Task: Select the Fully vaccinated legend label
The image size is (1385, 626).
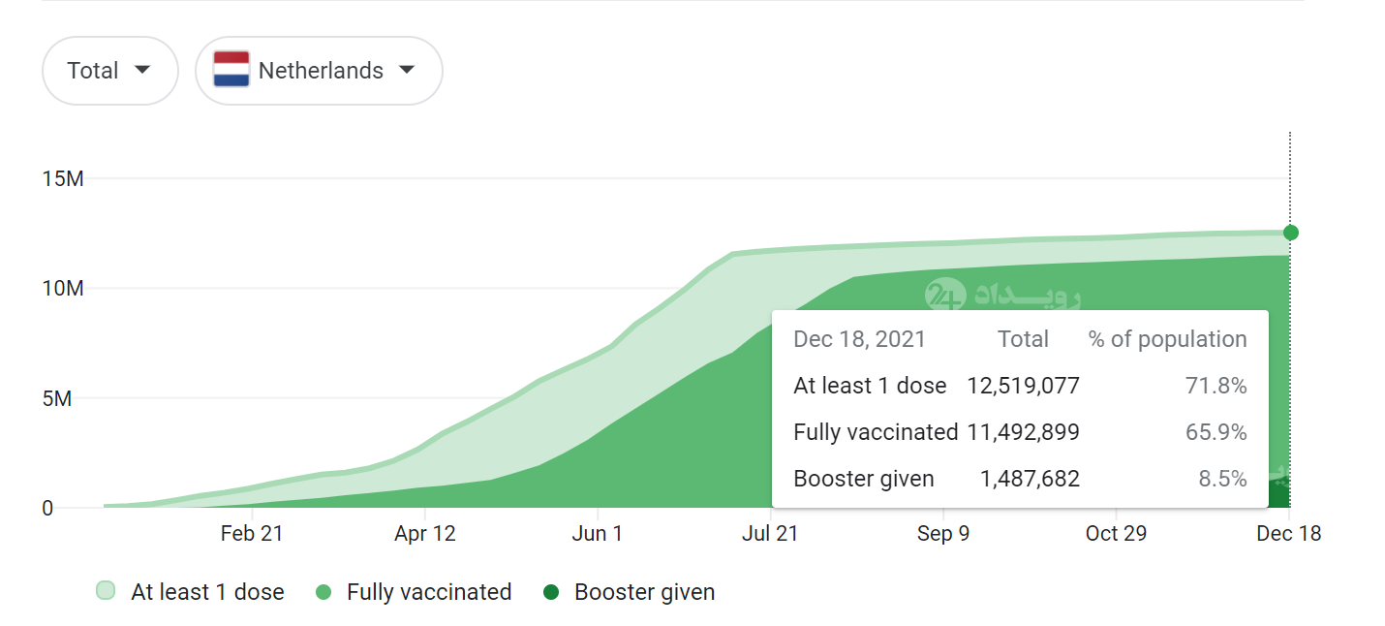Action: pos(429,592)
